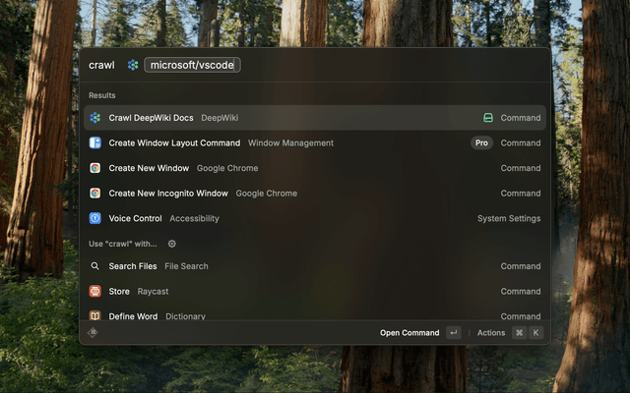
Task: Click the Raycast Store icon
Action: pos(95,291)
